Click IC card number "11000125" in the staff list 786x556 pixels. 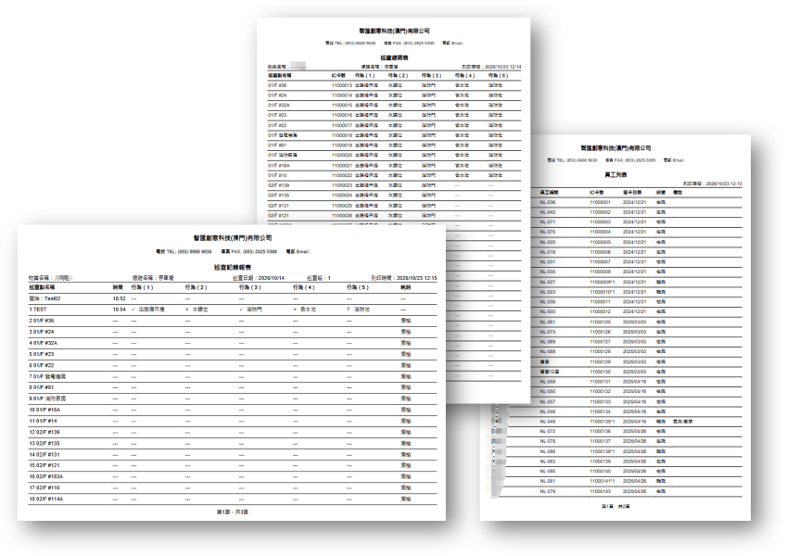click(600, 322)
